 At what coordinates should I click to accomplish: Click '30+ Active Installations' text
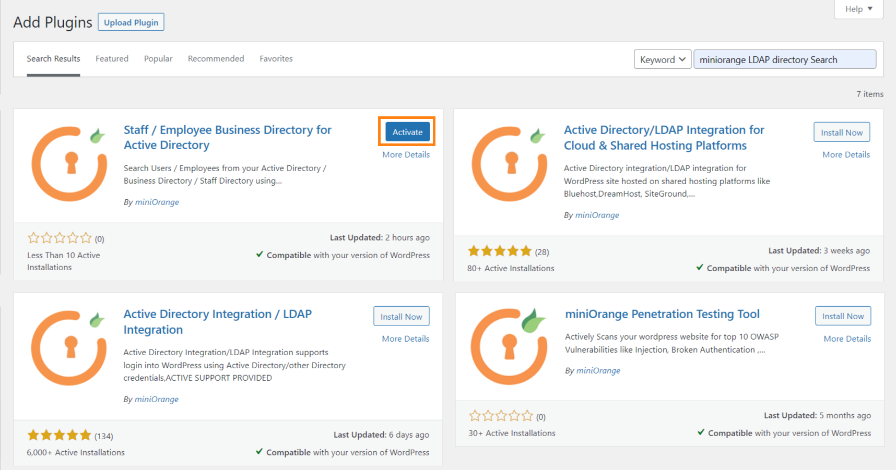(512, 433)
